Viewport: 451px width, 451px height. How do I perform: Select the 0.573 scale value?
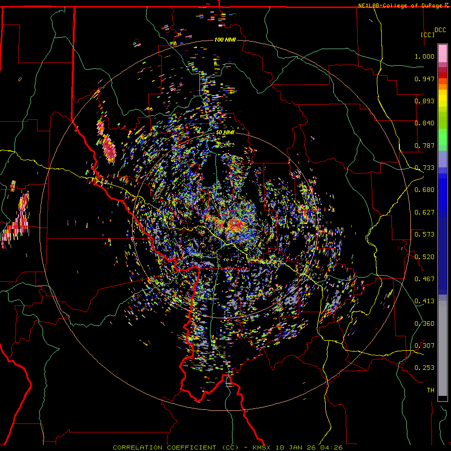(x=424, y=235)
